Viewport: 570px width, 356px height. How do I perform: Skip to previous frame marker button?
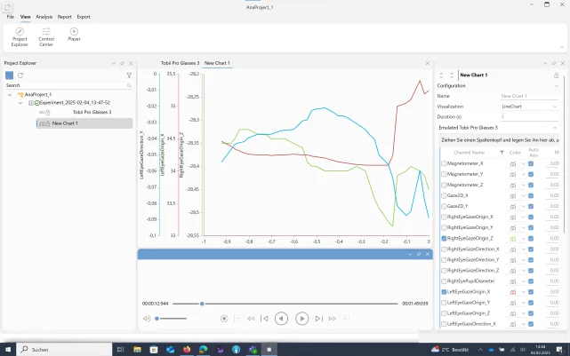tap(265, 318)
